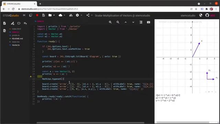This screenshot has width=220, height=124.
Task: Click the label tag icon
Action: click(19, 23)
